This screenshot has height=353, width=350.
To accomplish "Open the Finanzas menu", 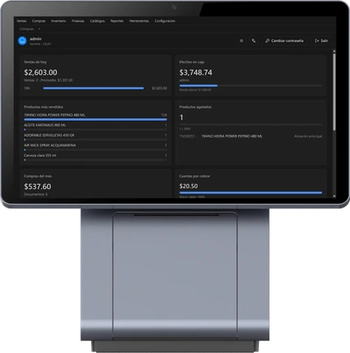I will coord(78,21).
